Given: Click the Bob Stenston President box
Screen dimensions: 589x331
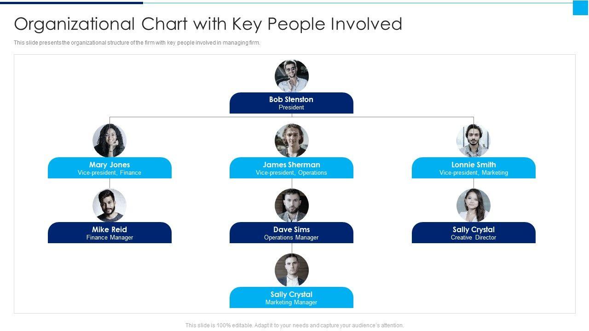Looking at the screenshot, I should (x=291, y=103).
